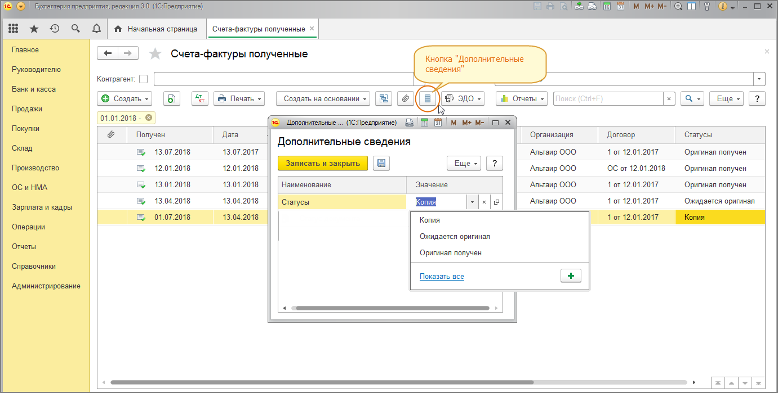Open the search options magnifier dropdown

(x=692, y=98)
